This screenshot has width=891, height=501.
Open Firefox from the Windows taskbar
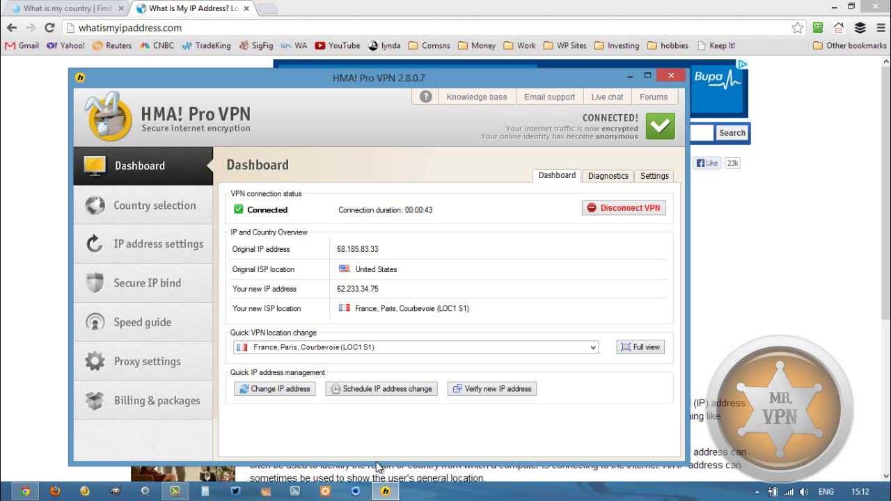coord(55,491)
